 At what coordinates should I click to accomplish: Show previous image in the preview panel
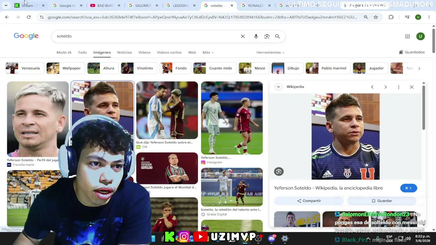(372, 87)
